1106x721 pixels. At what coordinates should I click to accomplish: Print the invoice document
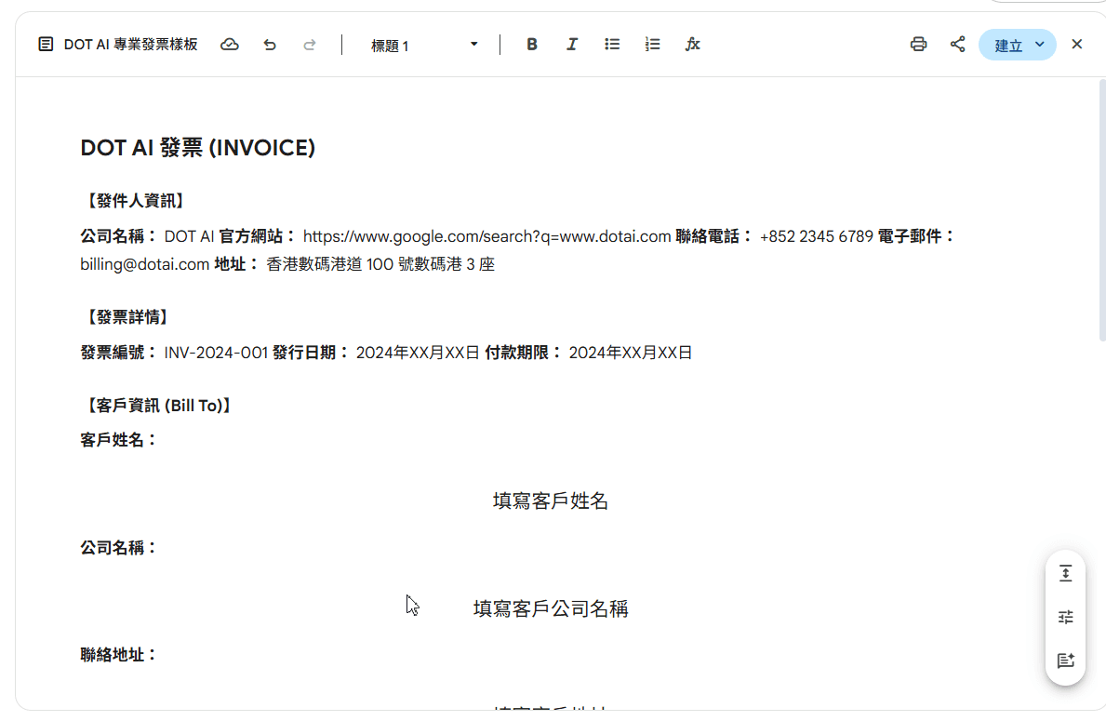click(x=918, y=45)
